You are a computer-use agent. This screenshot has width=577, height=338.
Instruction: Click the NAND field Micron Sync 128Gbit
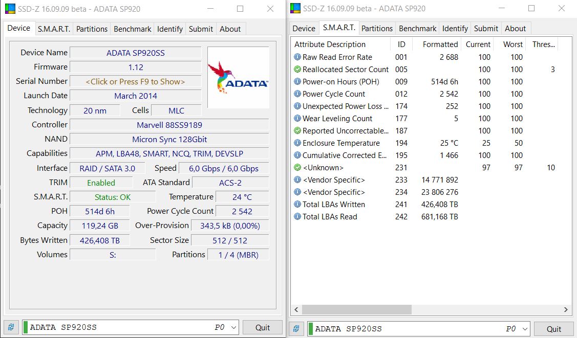pyautogui.click(x=169, y=139)
